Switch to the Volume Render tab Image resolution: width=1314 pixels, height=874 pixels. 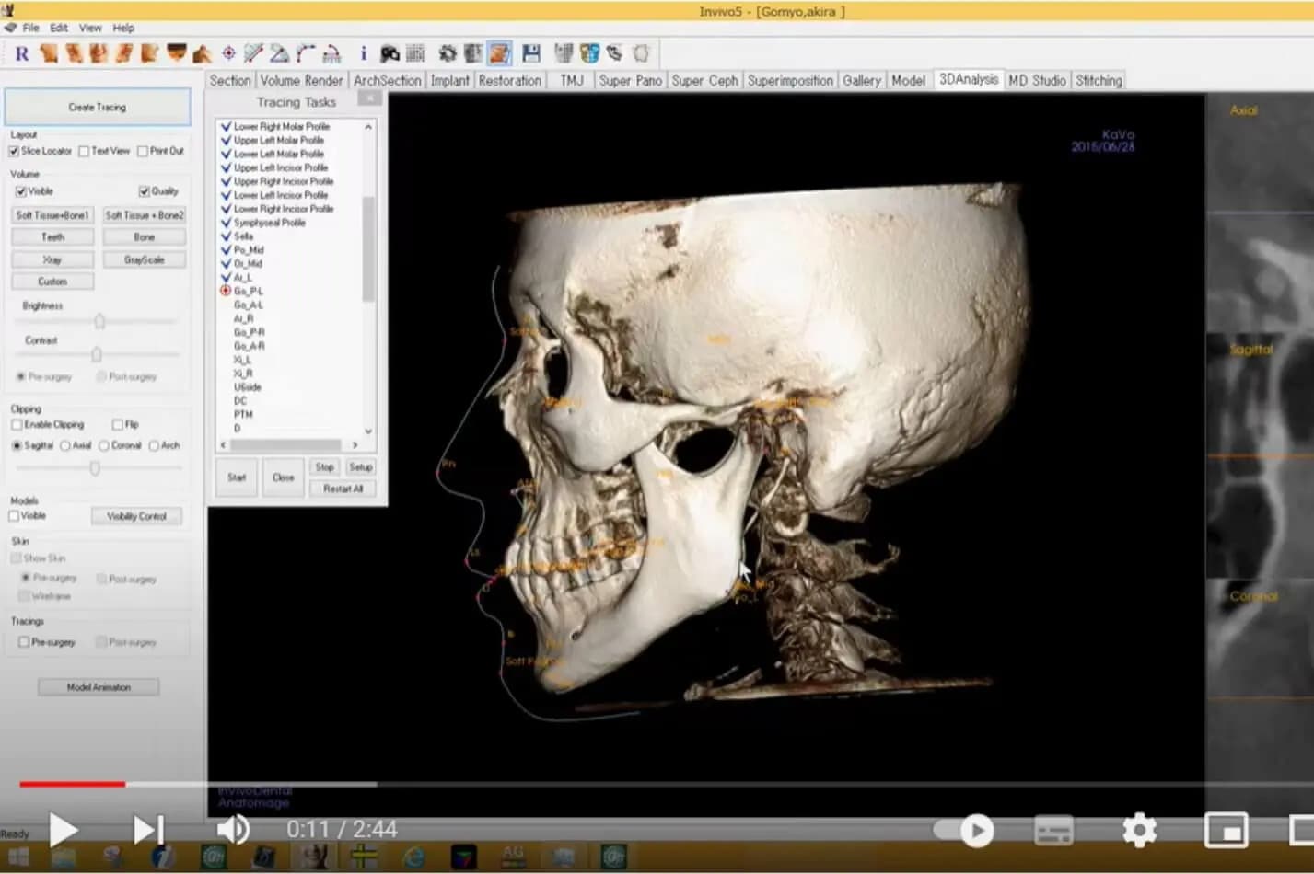301,81
